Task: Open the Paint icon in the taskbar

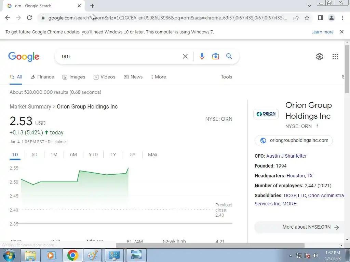Action: [92, 255]
